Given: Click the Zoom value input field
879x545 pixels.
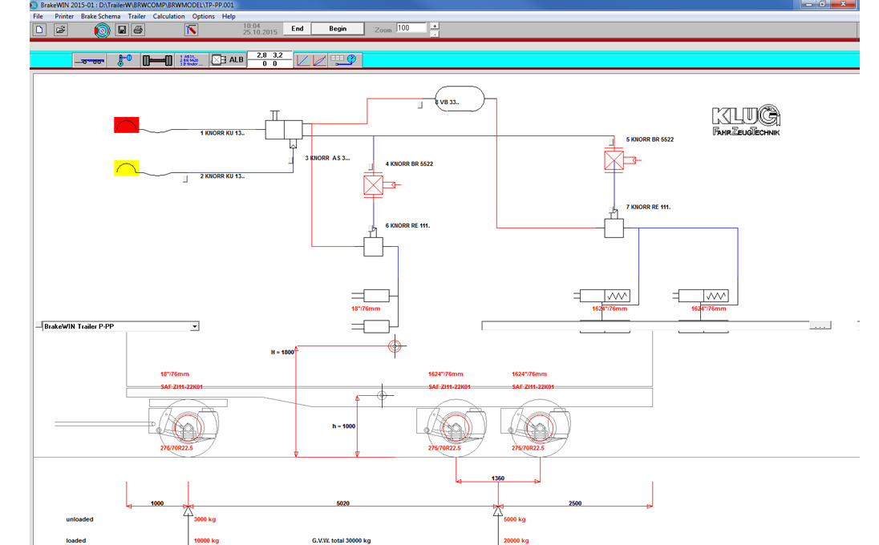Looking at the screenshot, I should [x=411, y=28].
